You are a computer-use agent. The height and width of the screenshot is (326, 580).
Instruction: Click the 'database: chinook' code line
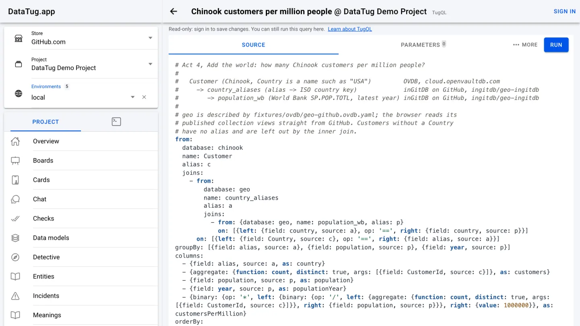213,148
